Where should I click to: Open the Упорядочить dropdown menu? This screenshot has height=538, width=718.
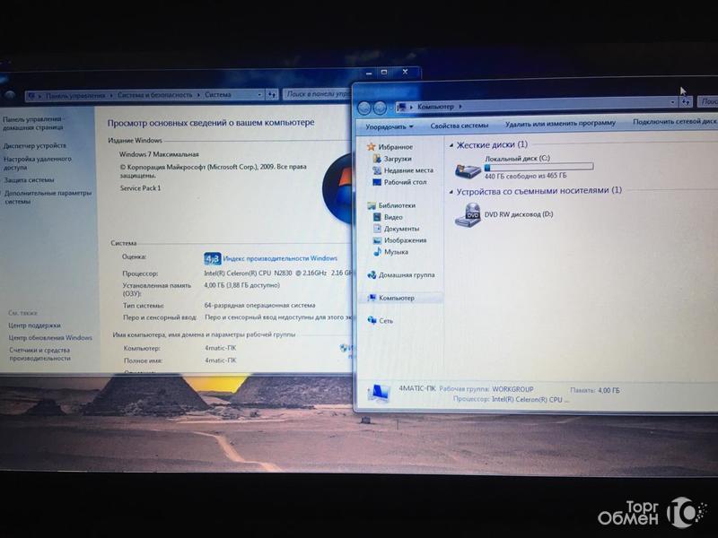coord(390,126)
